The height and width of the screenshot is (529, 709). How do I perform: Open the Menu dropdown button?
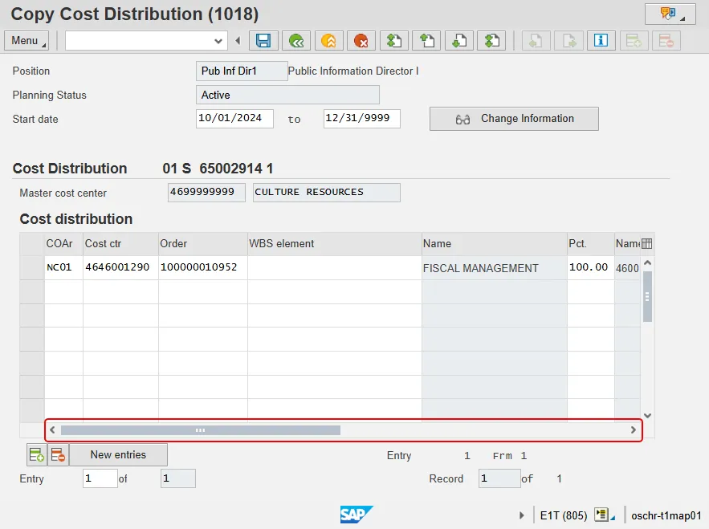26,41
